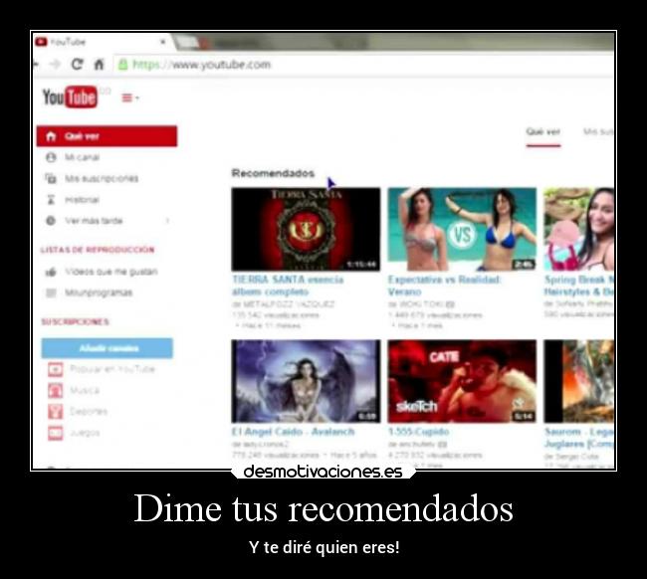Viewport: 647px width, 579px height.
Task: Click the Historial hourglass icon
Action: coord(51,200)
